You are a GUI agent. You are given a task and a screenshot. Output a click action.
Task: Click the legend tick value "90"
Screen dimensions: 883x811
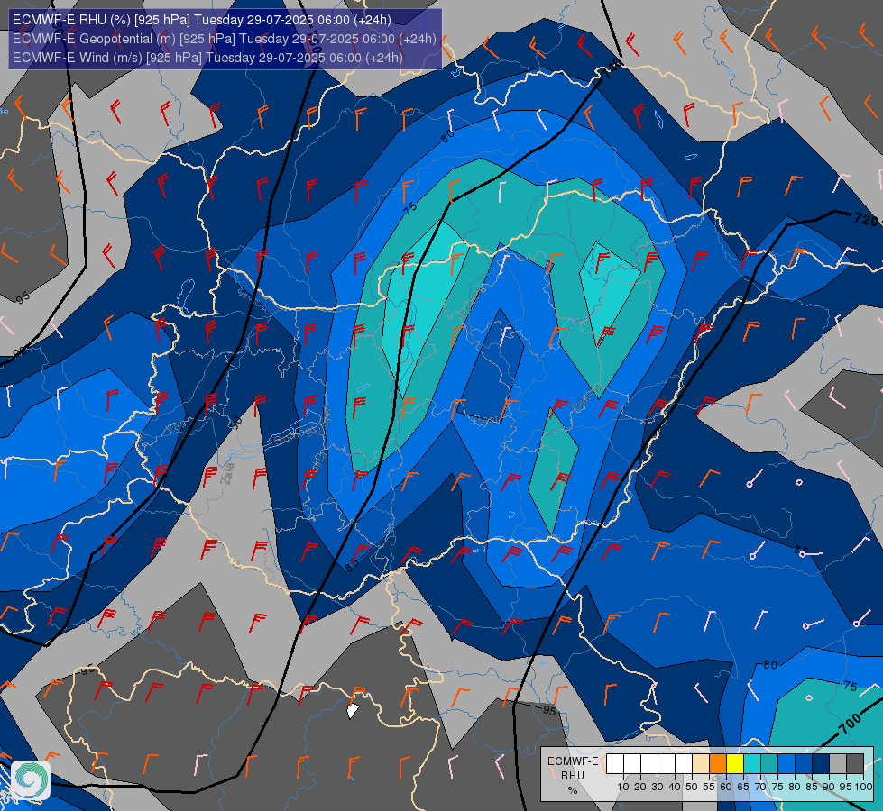point(829,787)
